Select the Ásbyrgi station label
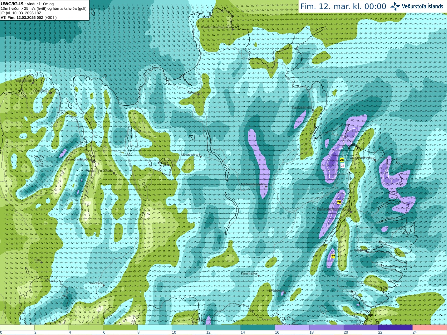 coord(192,92)
